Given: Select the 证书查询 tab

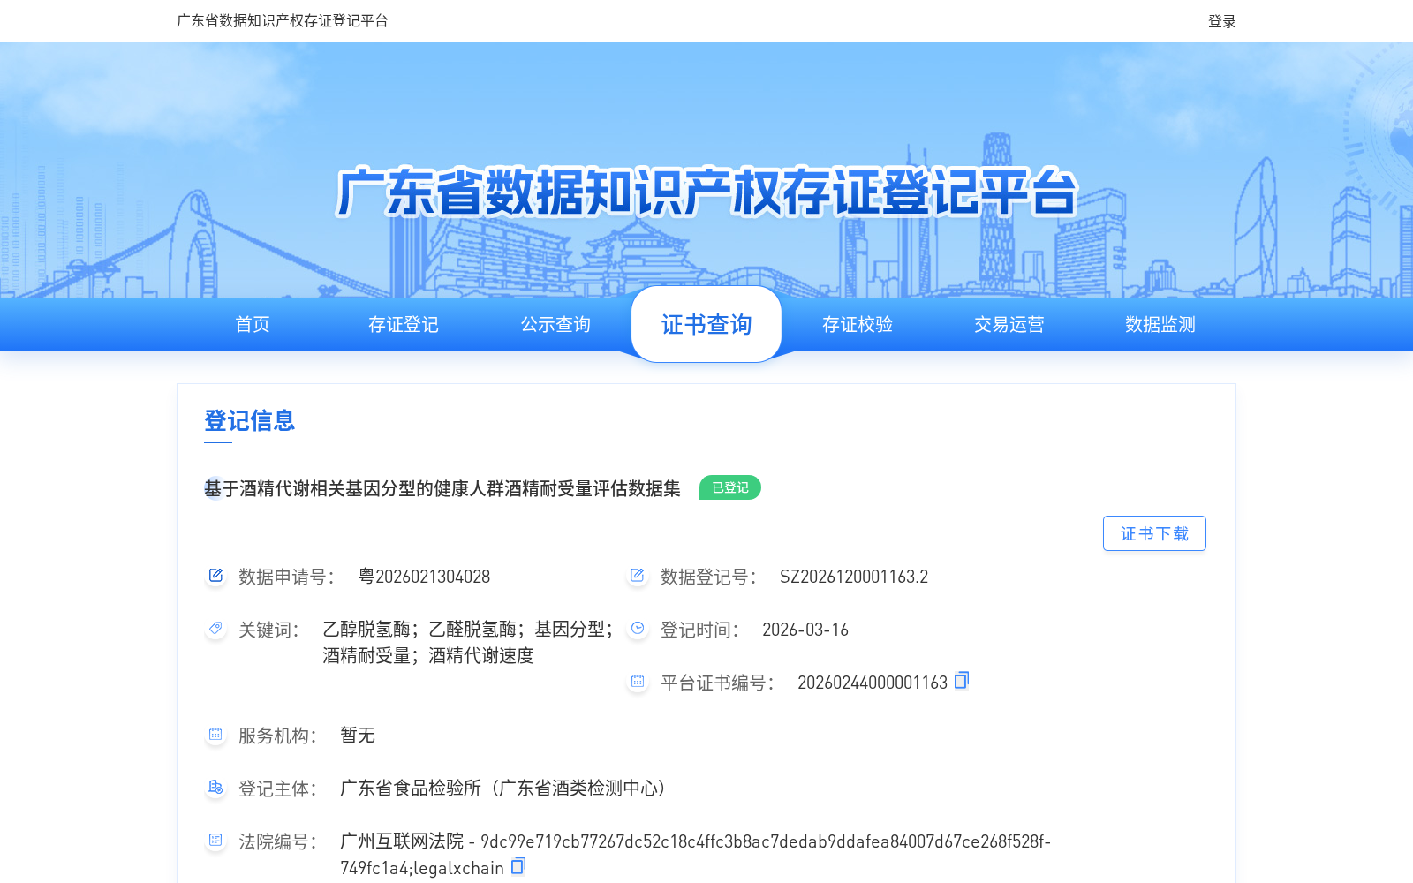Looking at the screenshot, I should tap(706, 324).
